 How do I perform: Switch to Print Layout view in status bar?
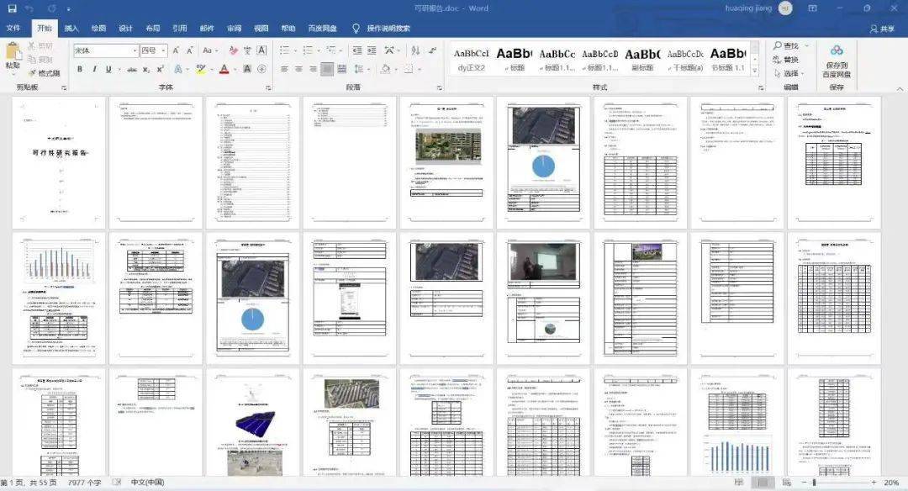tap(763, 483)
